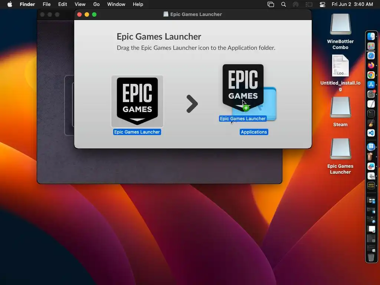The width and height of the screenshot is (380, 285).
Task: Launch Firefox from the Dock
Action: 371,65
